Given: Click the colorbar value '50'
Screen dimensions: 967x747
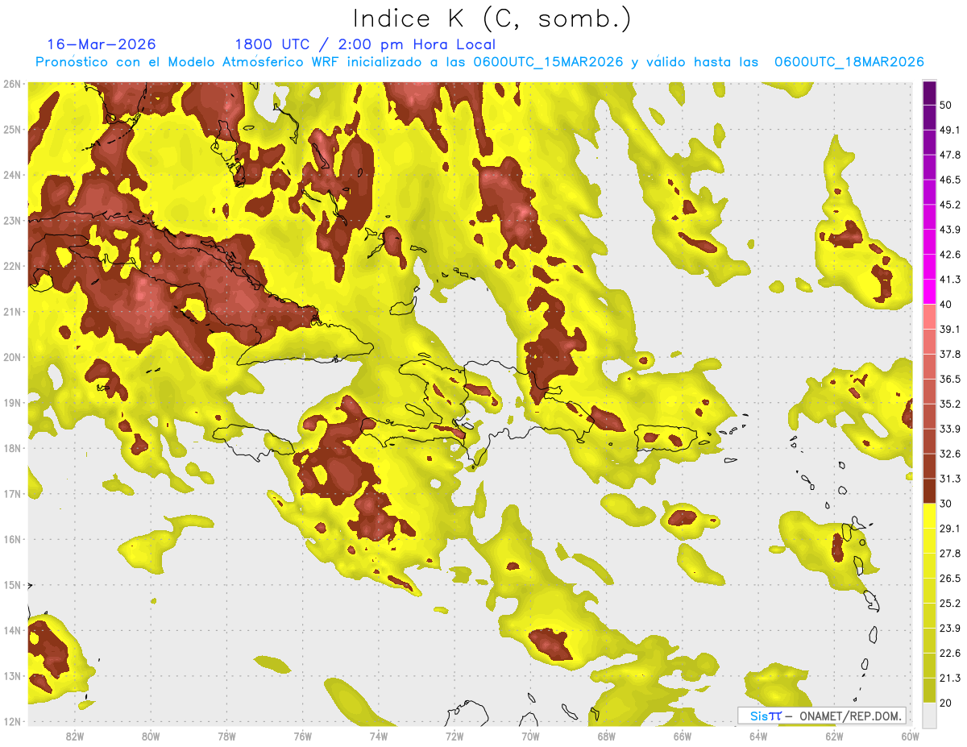Looking at the screenshot, I should point(947,105).
